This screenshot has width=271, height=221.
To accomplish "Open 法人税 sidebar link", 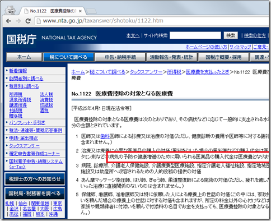I will click(46, 94).
